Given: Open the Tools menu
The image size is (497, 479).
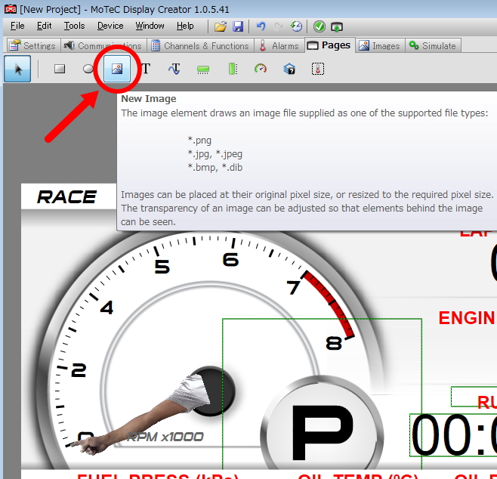Looking at the screenshot, I should [x=74, y=26].
